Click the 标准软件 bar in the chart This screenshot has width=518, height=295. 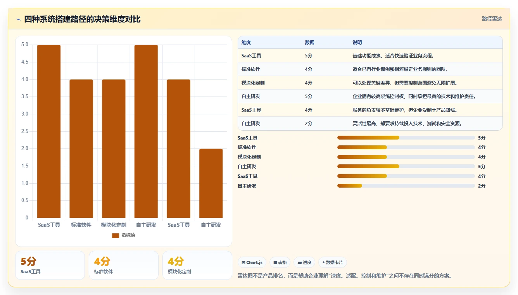pyautogui.click(x=81, y=149)
